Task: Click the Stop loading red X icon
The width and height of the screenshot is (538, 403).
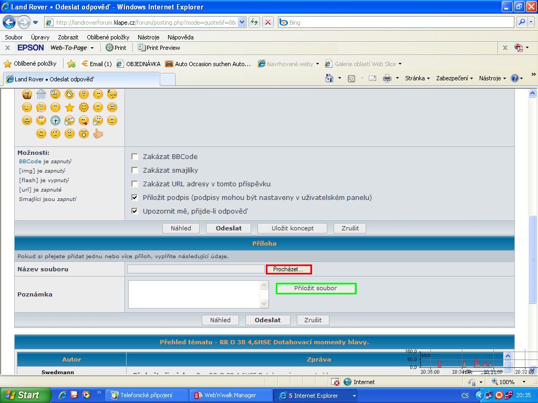Action: click(x=268, y=23)
